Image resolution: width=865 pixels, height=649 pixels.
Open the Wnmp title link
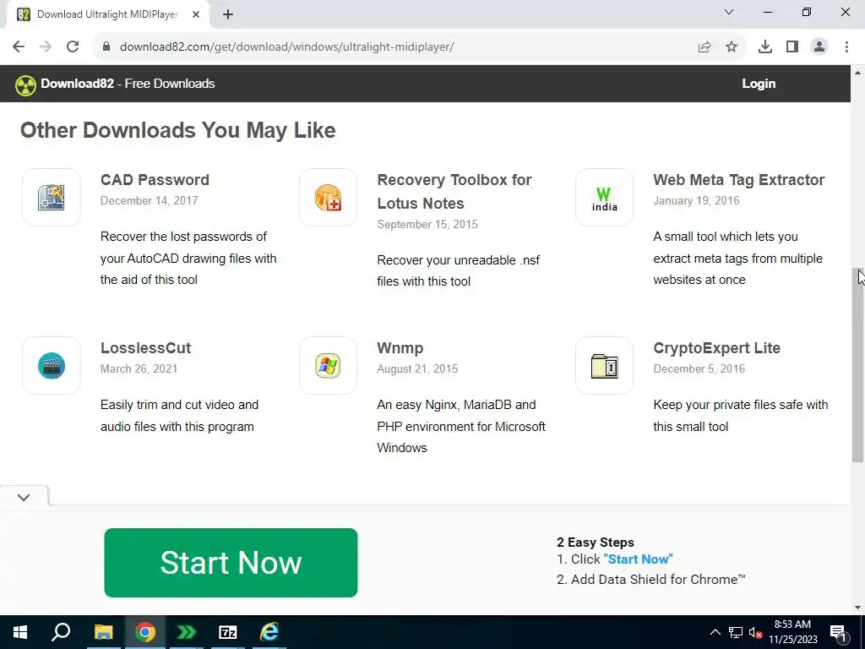pyautogui.click(x=400, y=348)
